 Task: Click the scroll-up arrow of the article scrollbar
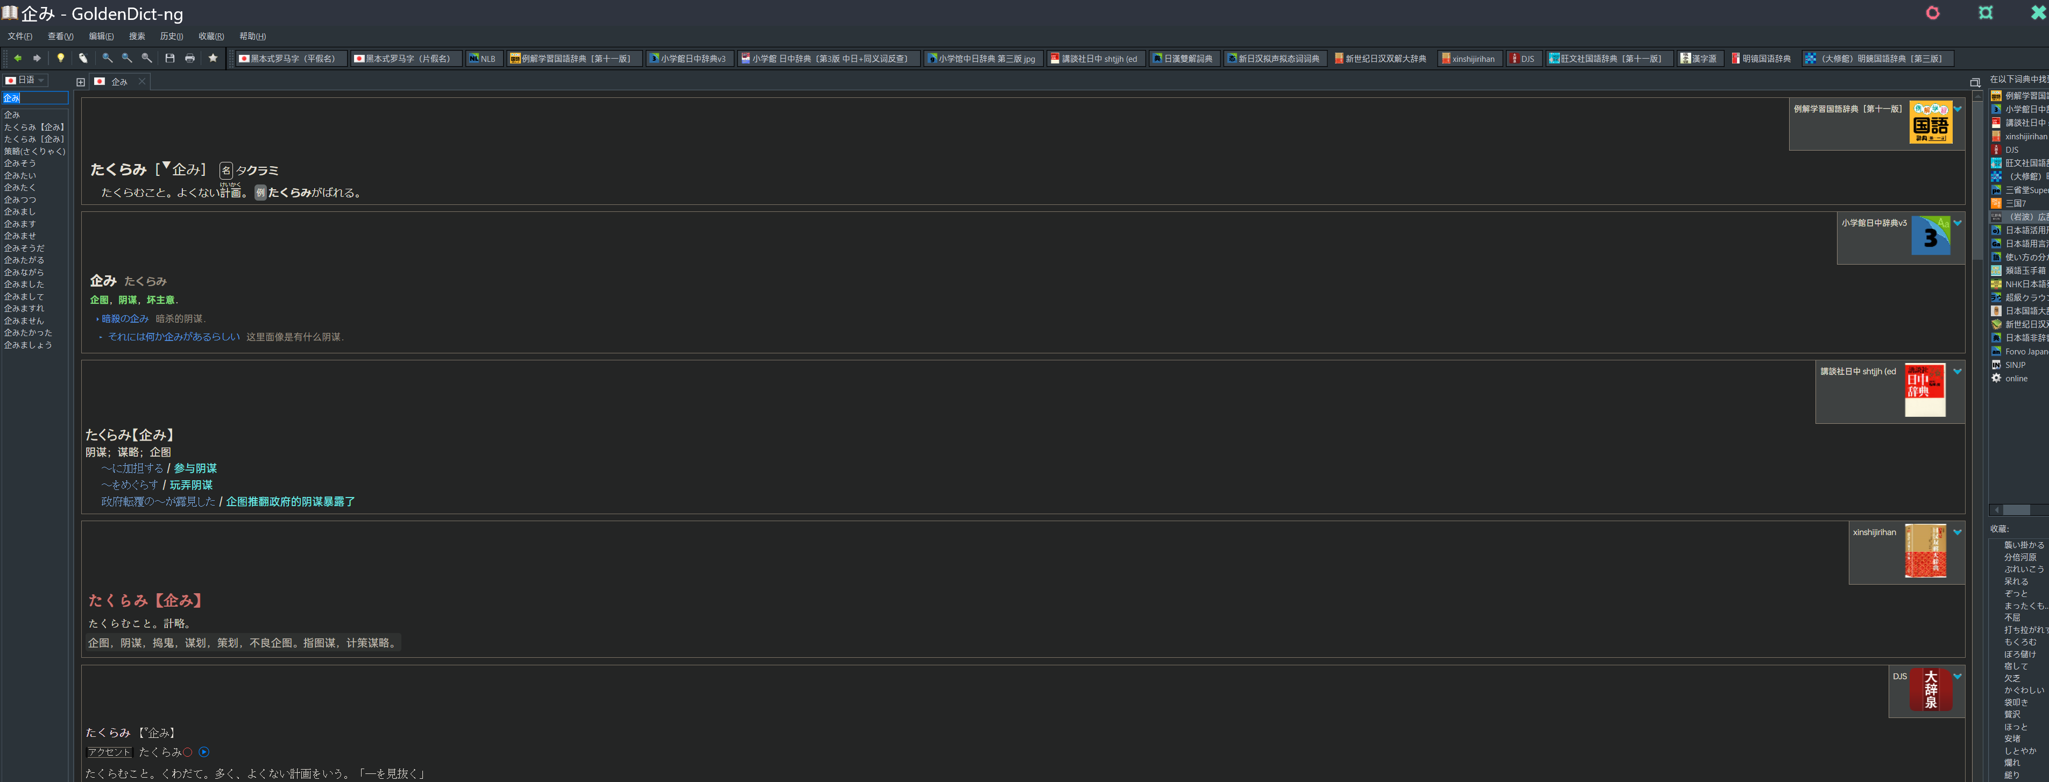(x=1977, y=95)
